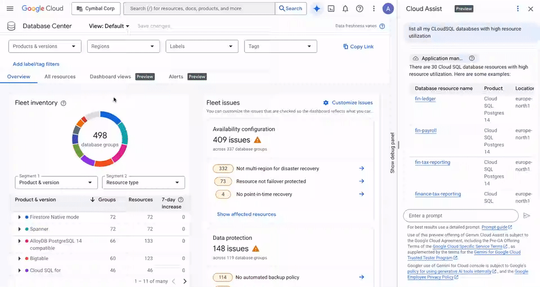This screenshot has width=540, height=287.
Task: Expand AlloyDB PostgreSQL 14 compatible row
Action: coord(19,242)
